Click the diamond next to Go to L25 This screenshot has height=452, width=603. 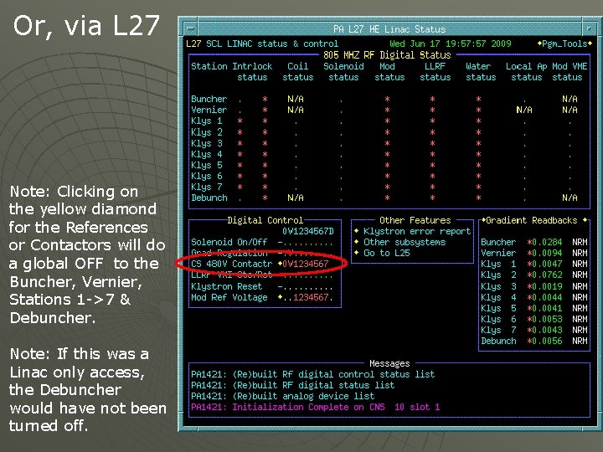357,253
